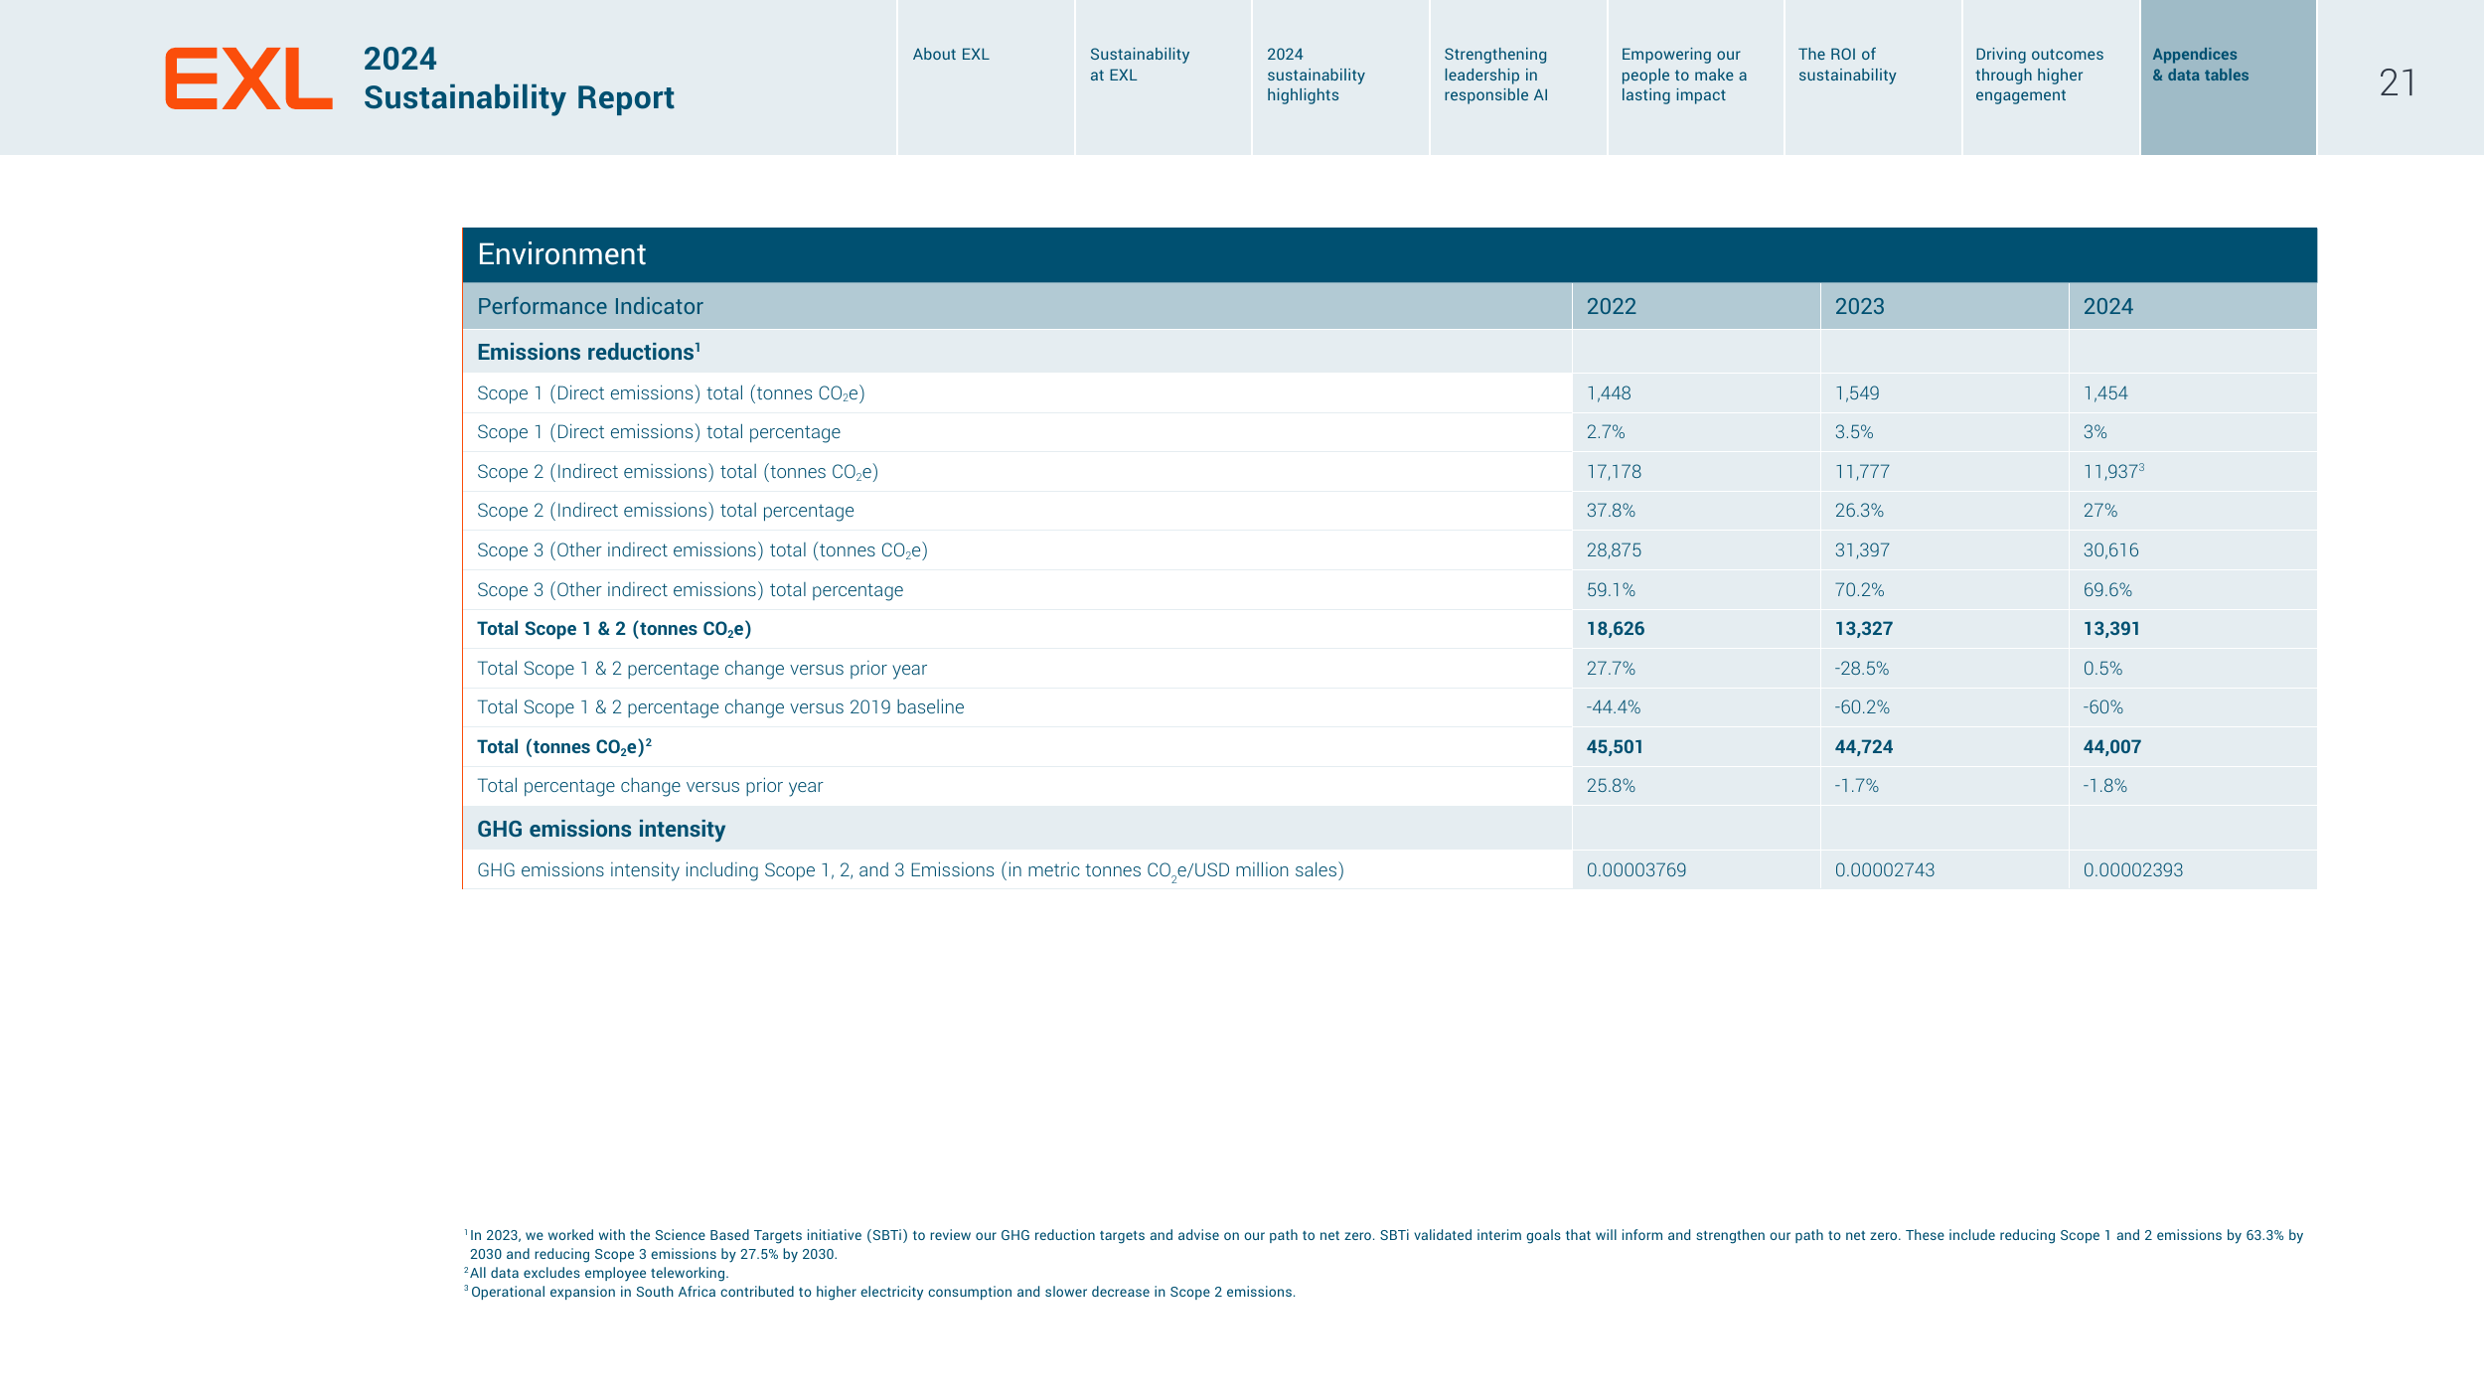
Task: Click Scope 2 percentage value 37.8%
Action: pyautogui.click(x=1611, y=511)
